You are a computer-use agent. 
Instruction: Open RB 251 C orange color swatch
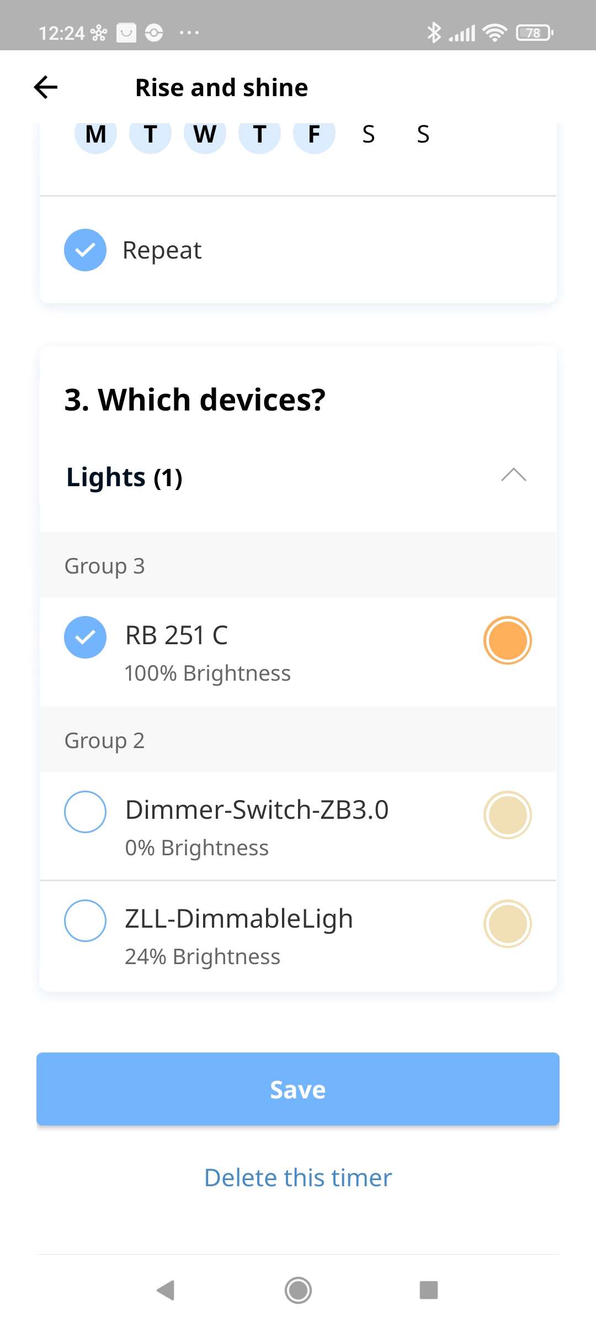507,640
